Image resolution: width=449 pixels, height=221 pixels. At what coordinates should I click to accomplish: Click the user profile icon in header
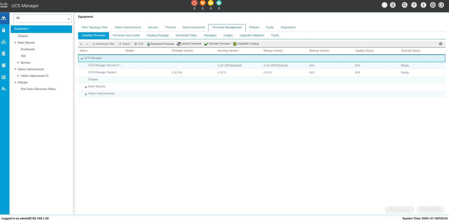384,5
